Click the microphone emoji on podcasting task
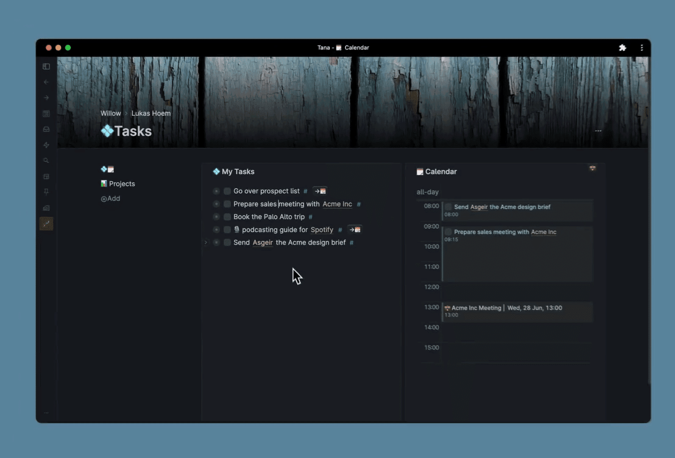 click(x=237, y=229)
